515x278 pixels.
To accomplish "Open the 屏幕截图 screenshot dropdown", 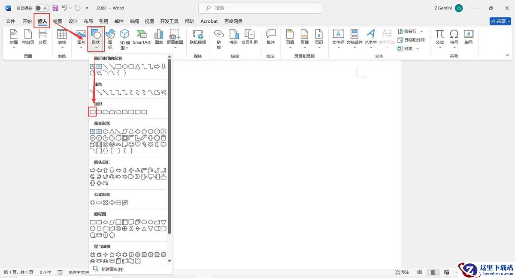I will pyautogui.click(x=175, y=39).
